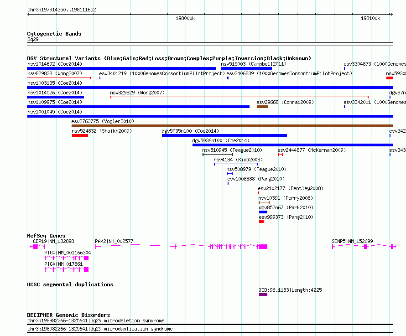Click the 3q29 cytogenetic band label
Image resolution: width=406 pixels, height=336 pixels.
pos(33,39)
